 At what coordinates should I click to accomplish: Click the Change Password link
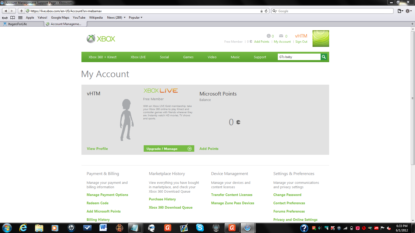click(287, 195)
